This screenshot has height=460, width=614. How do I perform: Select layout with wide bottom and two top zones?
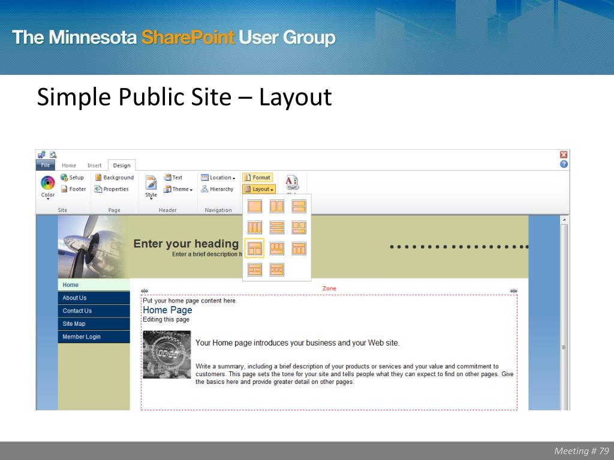coord(299,227)
